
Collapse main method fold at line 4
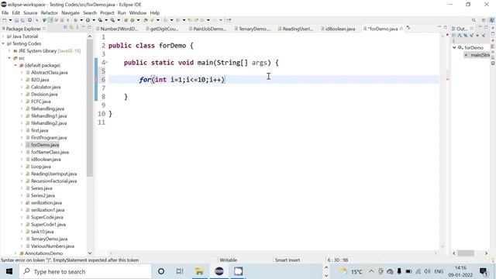click(x=107, y=62)
